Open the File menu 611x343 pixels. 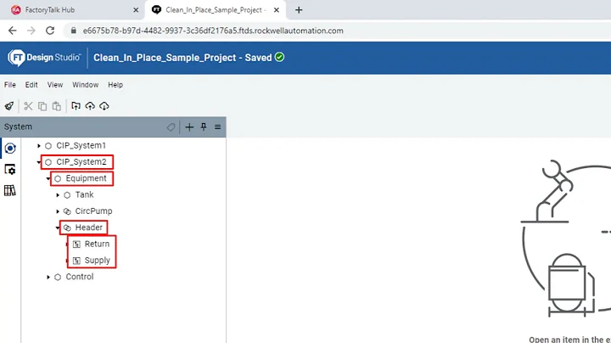10,85
